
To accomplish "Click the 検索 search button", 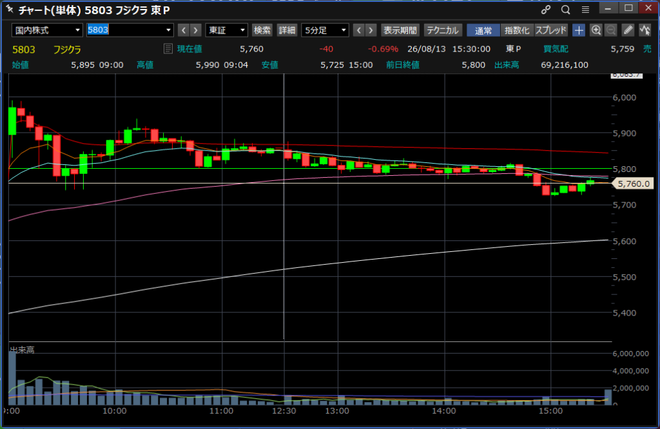I will click(x=262, y=30).
